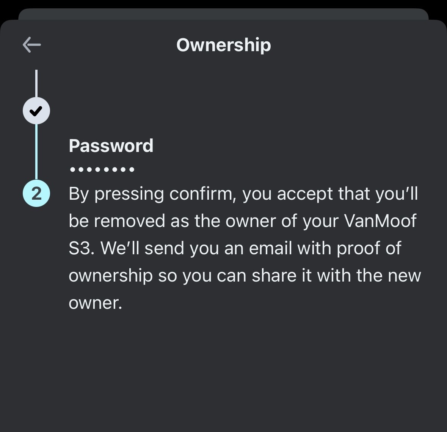Click the cyan progress line between steps
Screen dimensions: 447x432
click(36, 152)
